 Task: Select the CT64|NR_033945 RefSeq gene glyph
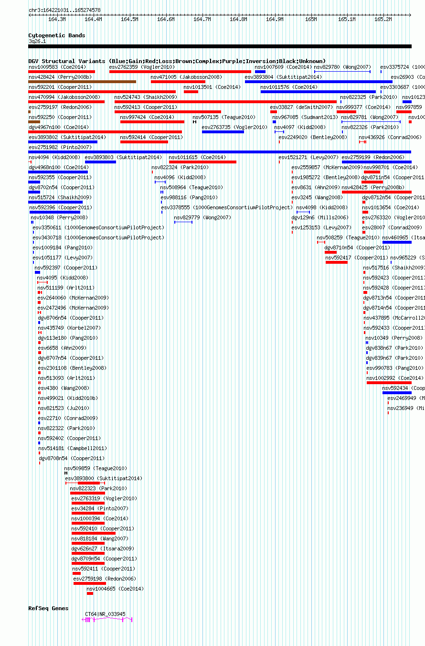pos(107,619)
